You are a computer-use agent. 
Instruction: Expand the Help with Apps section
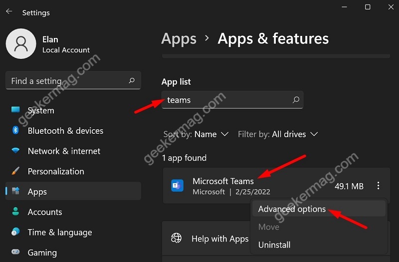(206, 239)
